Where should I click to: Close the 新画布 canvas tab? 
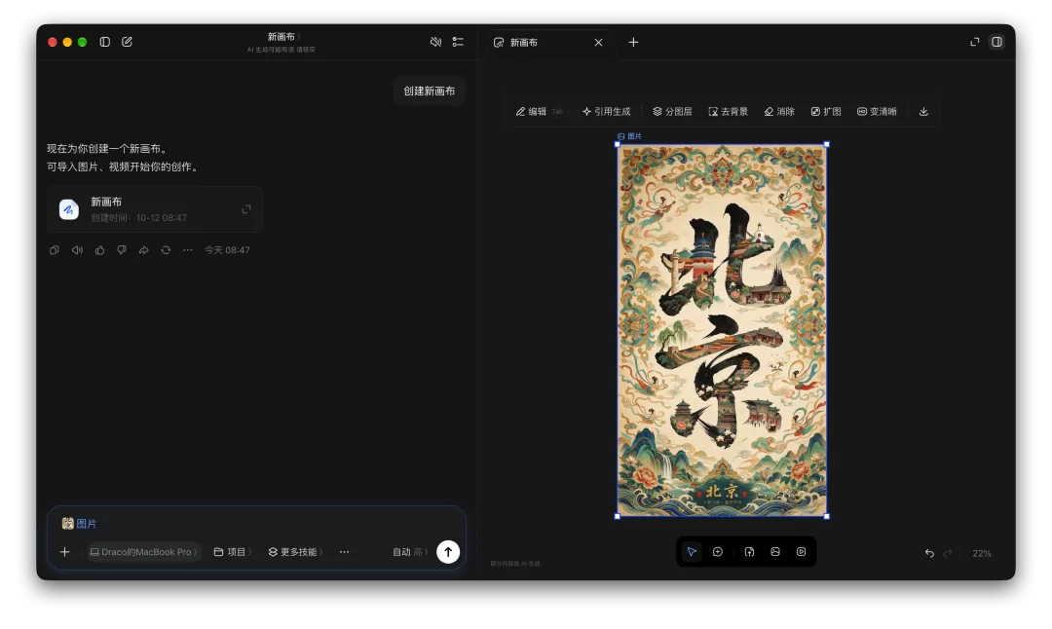(598, 42)
